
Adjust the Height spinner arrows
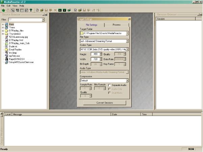(101, 54)
